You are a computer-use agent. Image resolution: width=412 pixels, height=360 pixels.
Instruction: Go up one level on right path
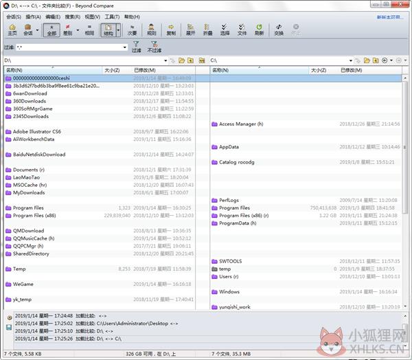pyautogui.click(x=376, y=60)
